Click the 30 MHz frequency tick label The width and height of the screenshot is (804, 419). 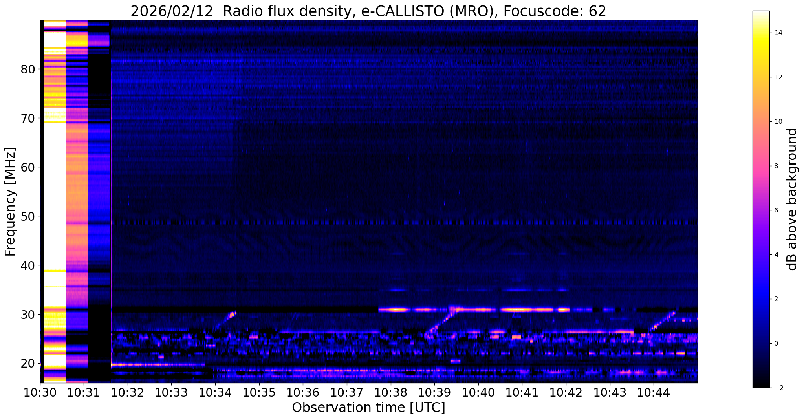click(x=27, y=315)
